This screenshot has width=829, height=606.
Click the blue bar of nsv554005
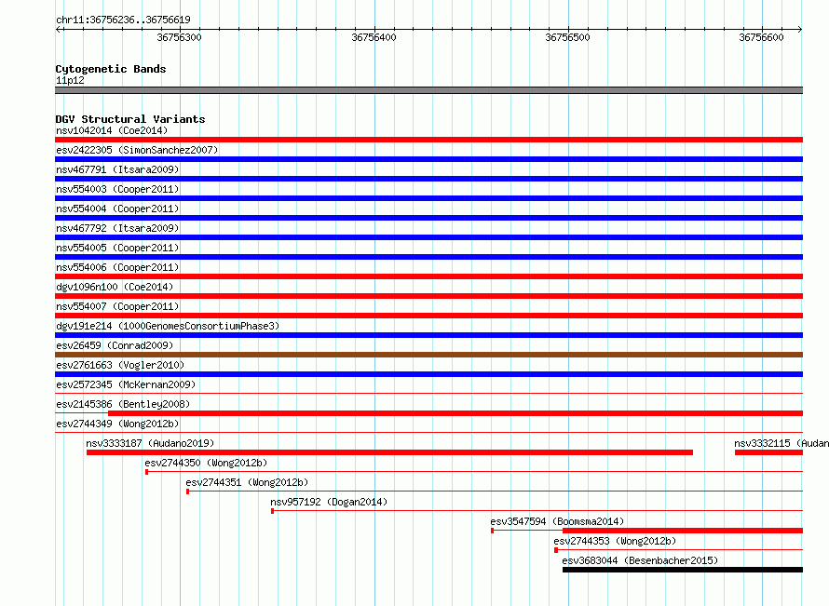pyautogui.click(x=428, y=257)
